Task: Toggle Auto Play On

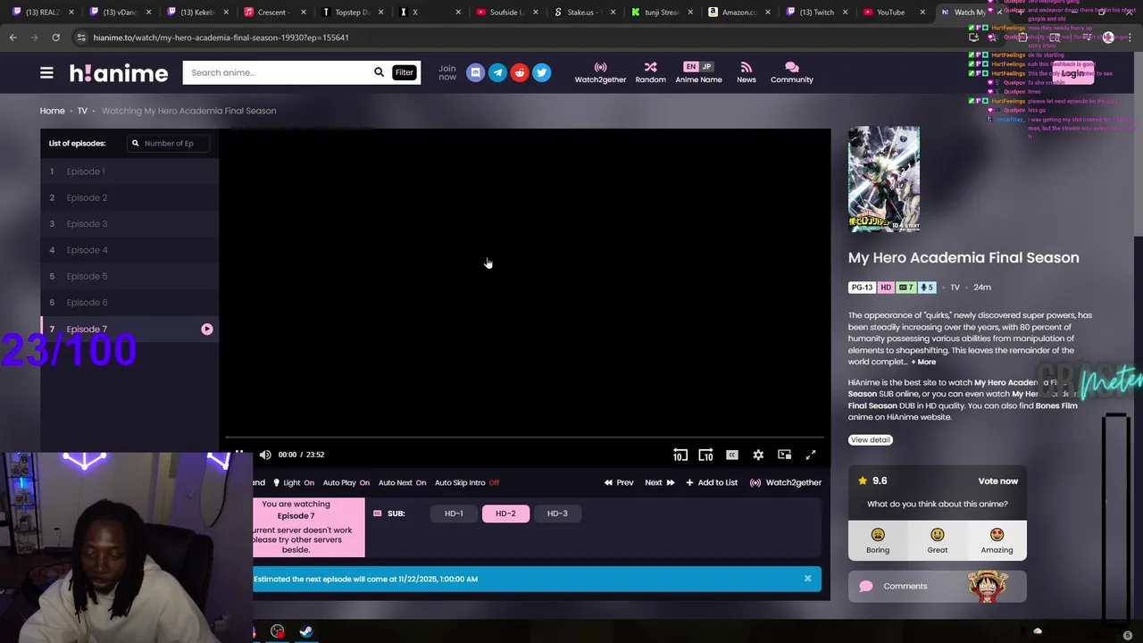Action: [x=346, y=482]
